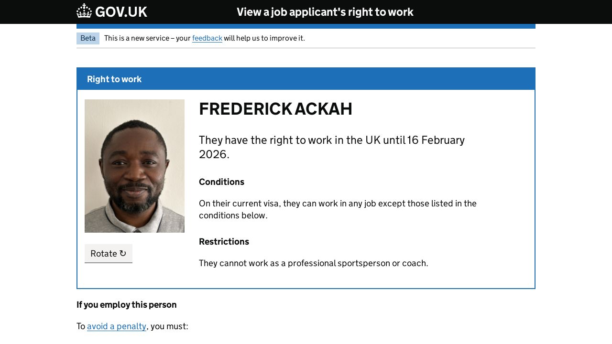
Task: Follow the "avoid a penalty" link
Action: 117,326
